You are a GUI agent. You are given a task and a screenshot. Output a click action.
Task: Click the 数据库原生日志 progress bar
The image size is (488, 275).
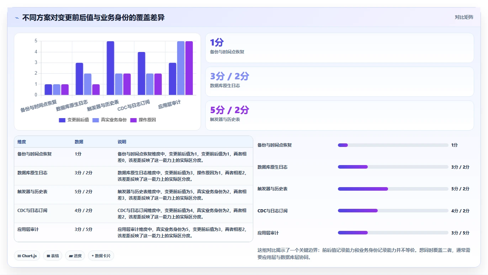(x=393, y=167)
